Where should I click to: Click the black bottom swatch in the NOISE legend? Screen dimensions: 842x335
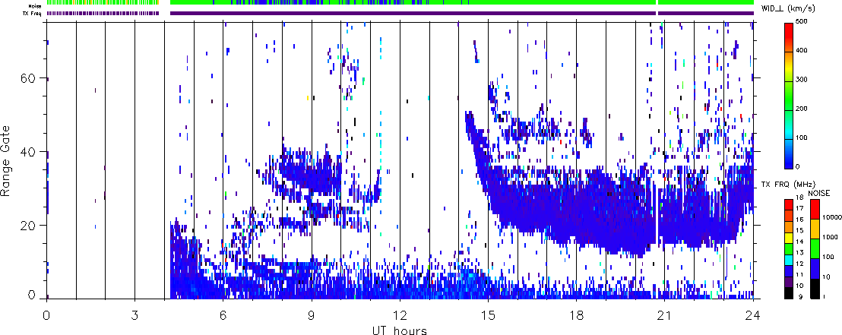pyautogui.click(x=815, y=289)
